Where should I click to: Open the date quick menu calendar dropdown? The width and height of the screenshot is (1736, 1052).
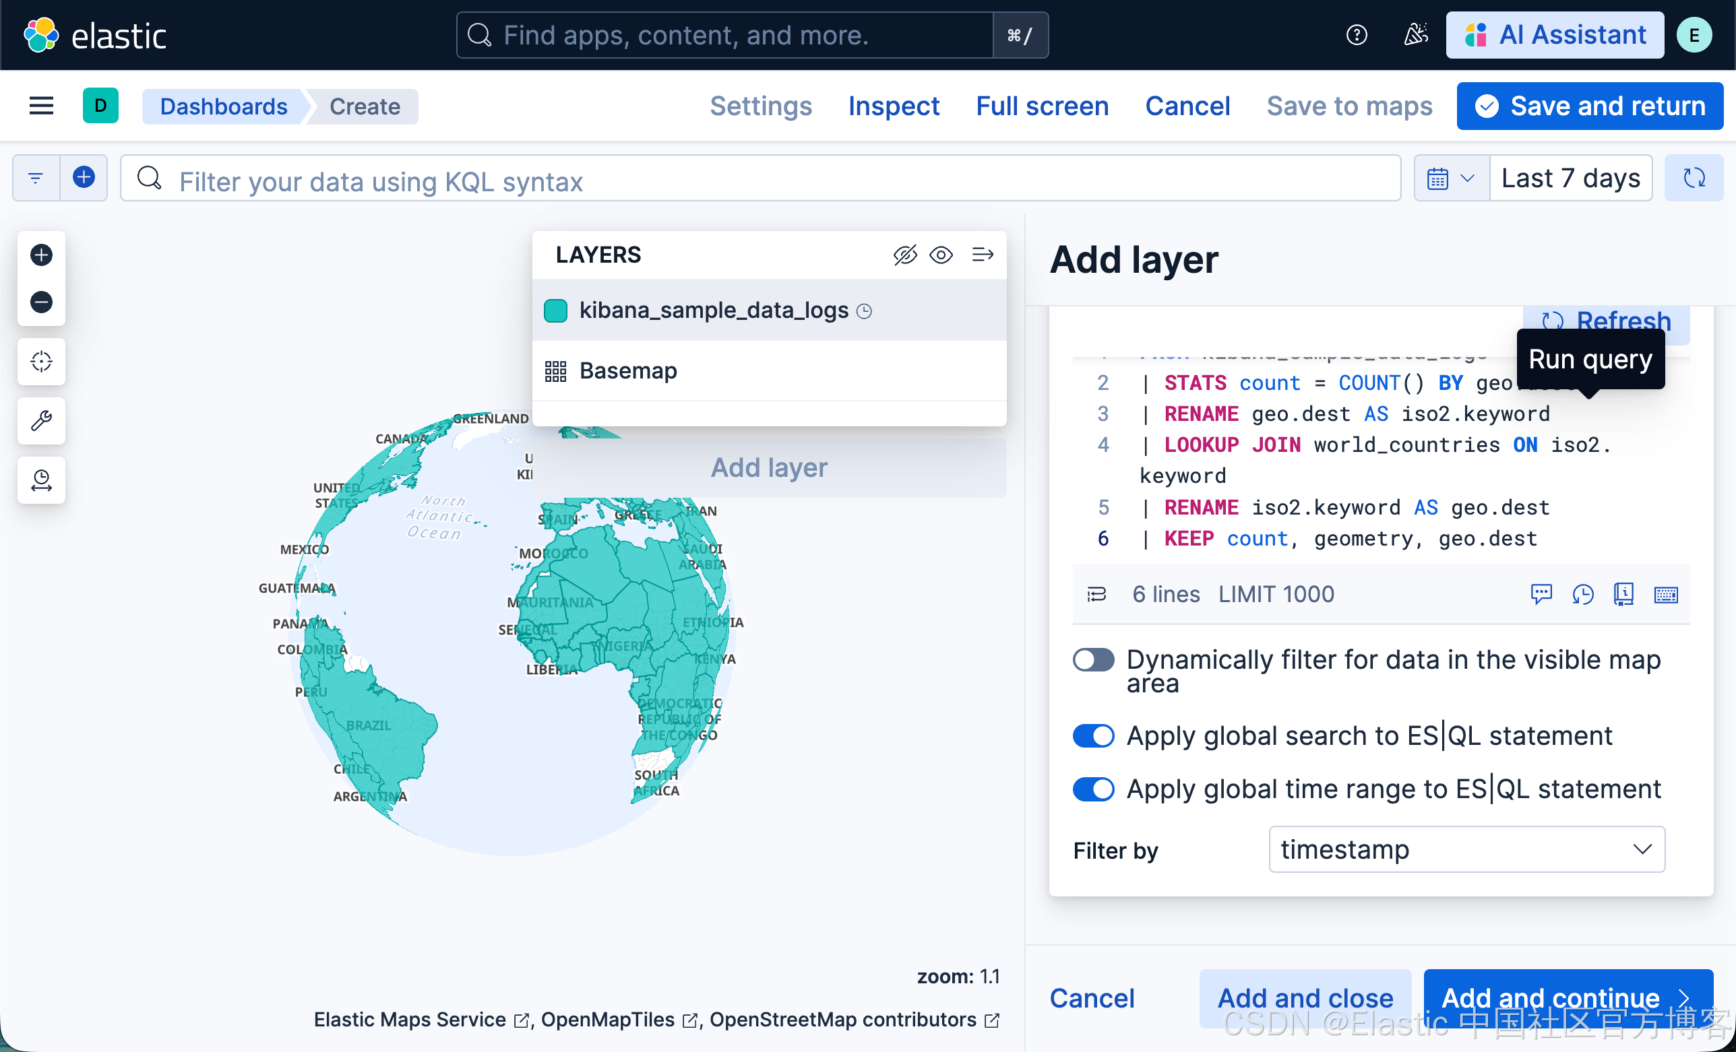click(1451, 179)
